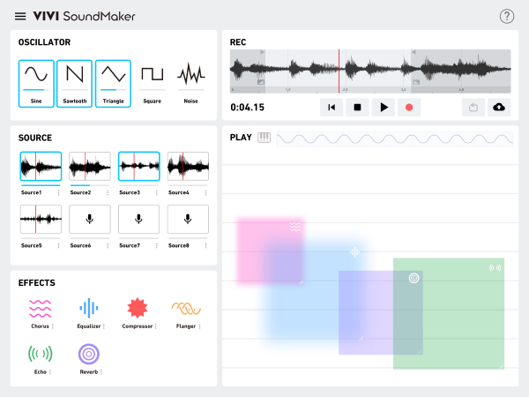Select the Reverb effect icon

pos(87,354)
